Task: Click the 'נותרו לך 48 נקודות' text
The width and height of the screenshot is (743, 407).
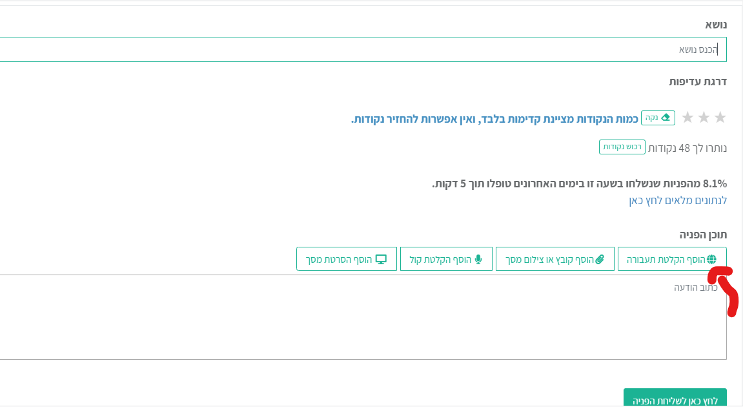Action: (687, 148)
